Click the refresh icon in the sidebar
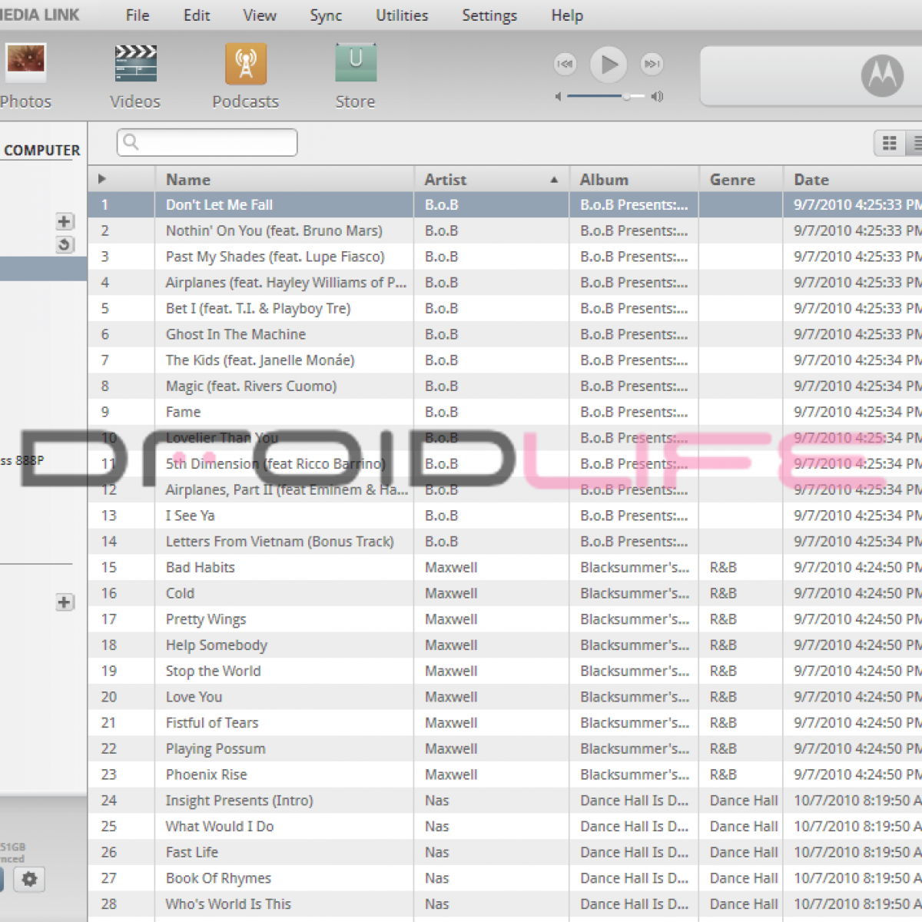This screenshot has height=922, width=922. coord(65,245)
